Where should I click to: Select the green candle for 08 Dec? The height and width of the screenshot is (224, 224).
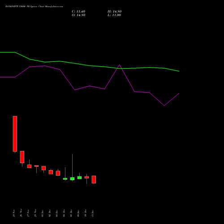click(x=72, y=179)
